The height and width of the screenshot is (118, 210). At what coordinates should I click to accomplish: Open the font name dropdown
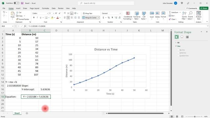[47, 13]
